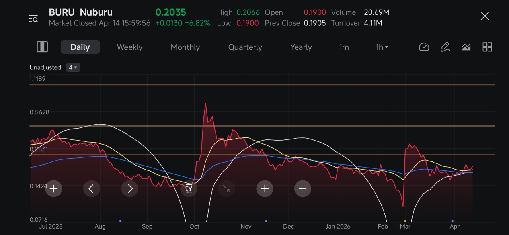Click the yellow event marker near Mar
Image resolution: width=509 pixels, height=235 pixels.
(405, 221)
